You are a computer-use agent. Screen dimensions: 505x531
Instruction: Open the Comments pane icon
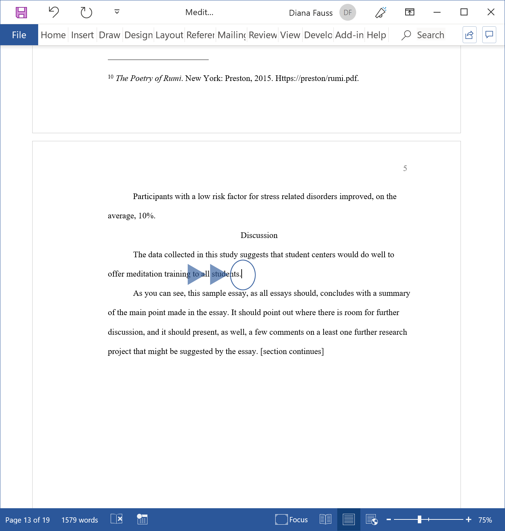point(489,35)
